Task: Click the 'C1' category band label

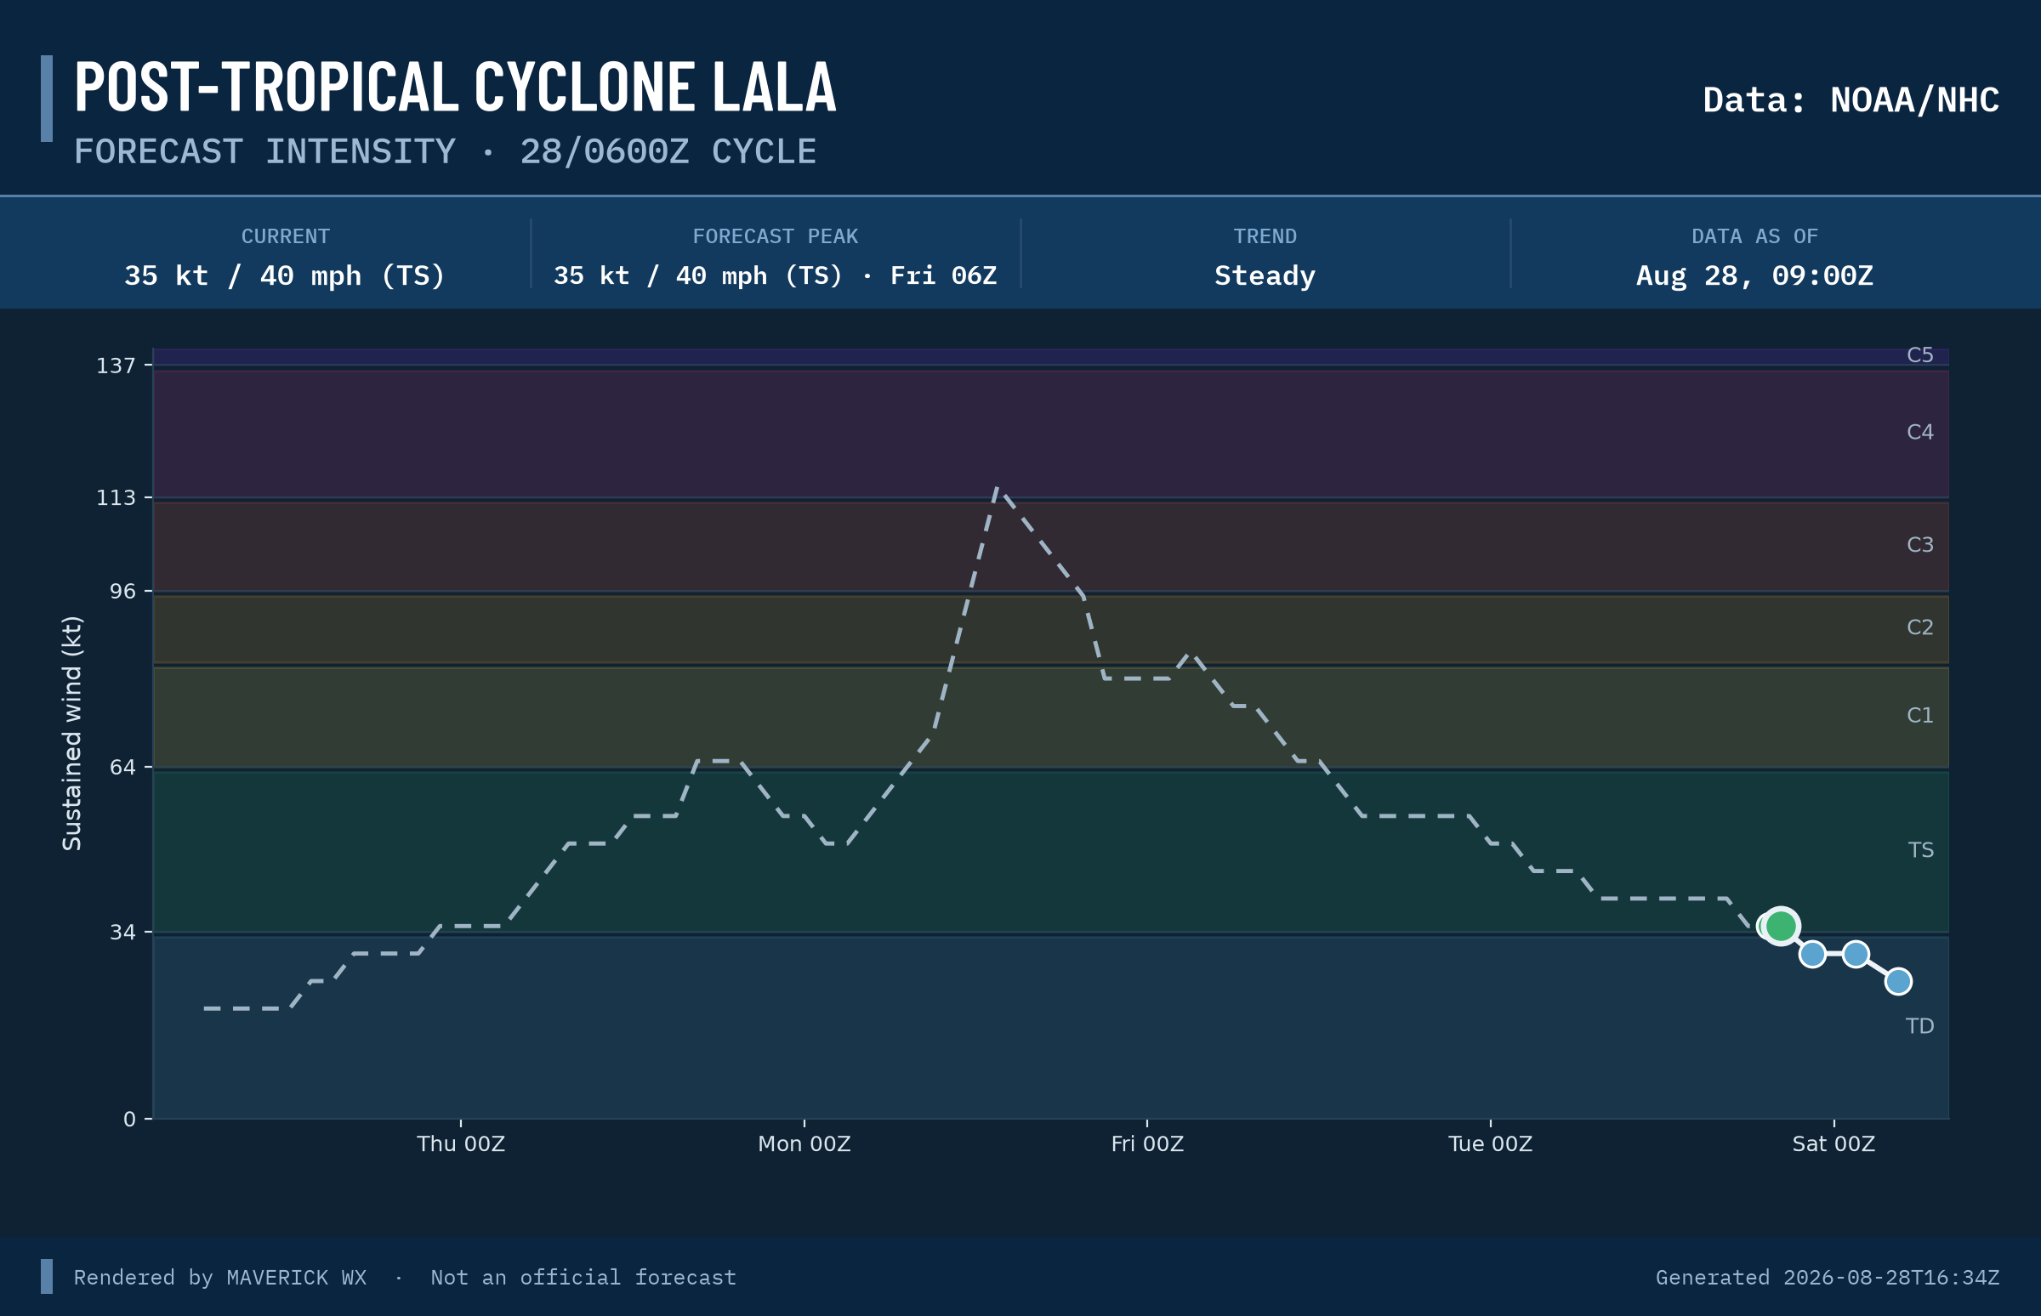Action: tap(1919, 715)
